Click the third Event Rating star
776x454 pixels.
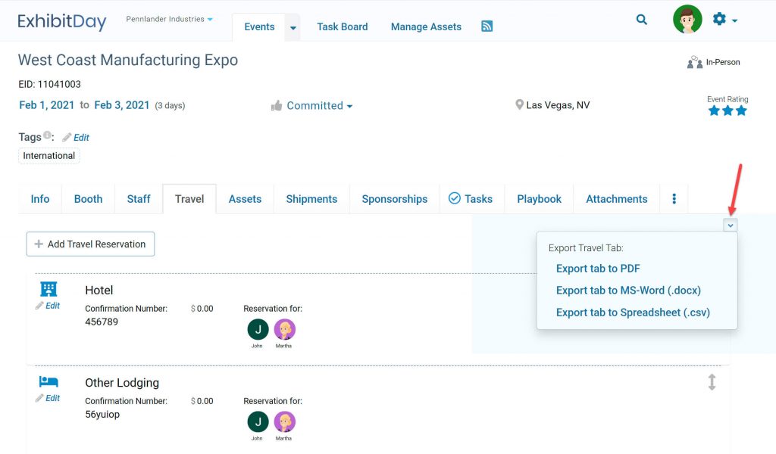740,109
